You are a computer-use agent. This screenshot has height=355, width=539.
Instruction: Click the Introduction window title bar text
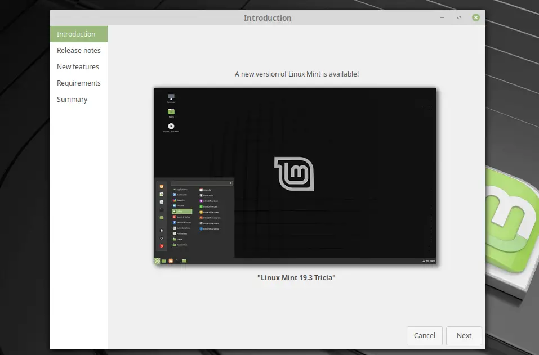tap(268, 18)
